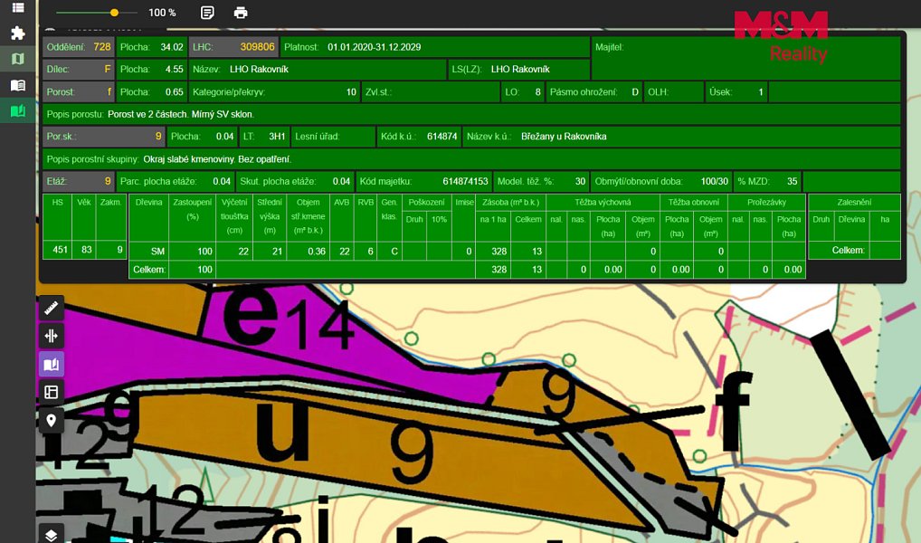921x543 pixels.
Task: Select the green forest map book icon
Action: point(17,110)
